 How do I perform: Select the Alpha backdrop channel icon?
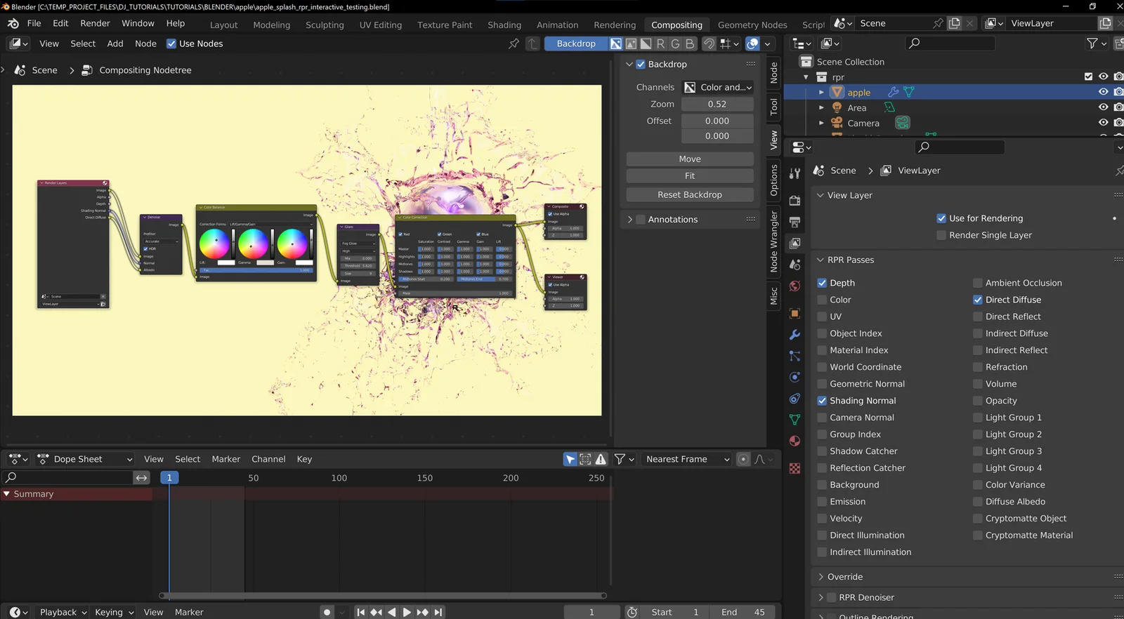tap(646, 44)
